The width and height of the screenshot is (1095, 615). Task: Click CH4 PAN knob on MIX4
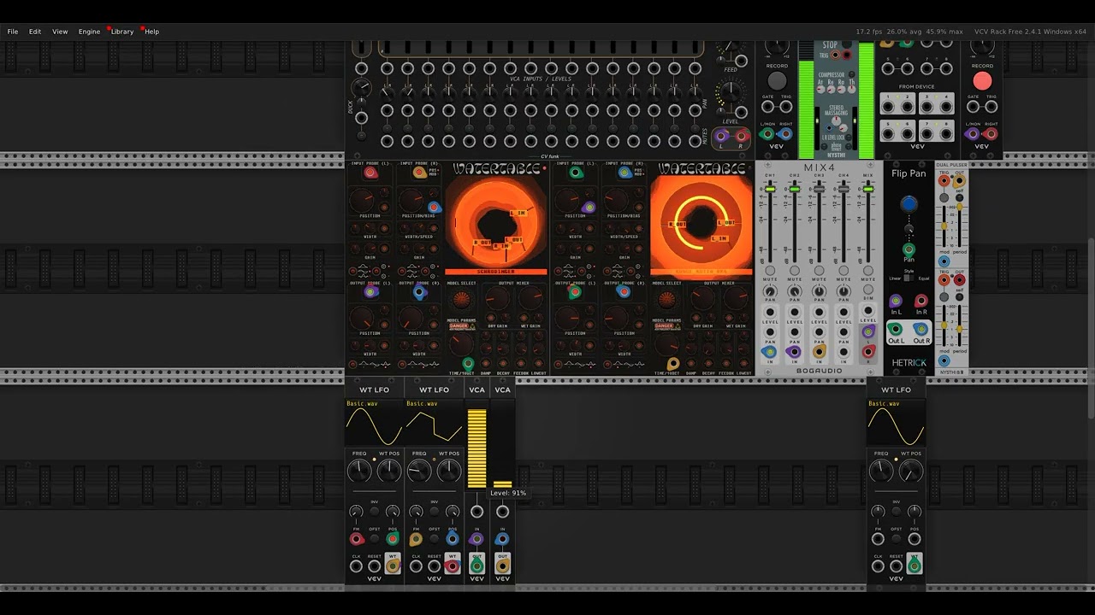[x=844, y=292]
